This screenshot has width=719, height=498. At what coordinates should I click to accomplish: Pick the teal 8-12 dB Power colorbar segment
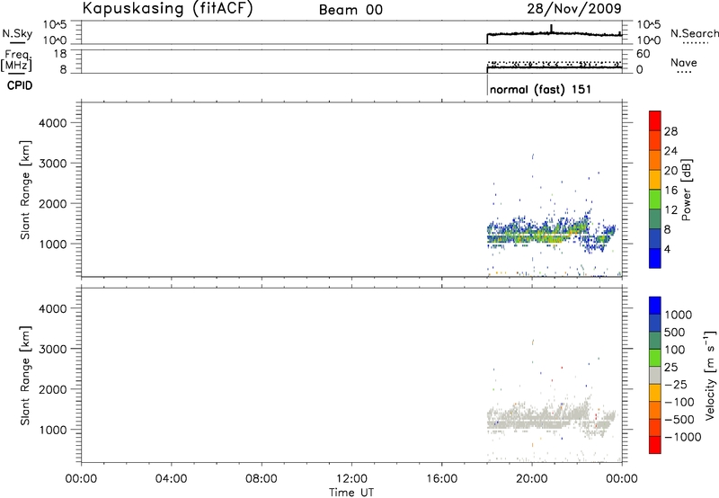(x=655, y=218)
